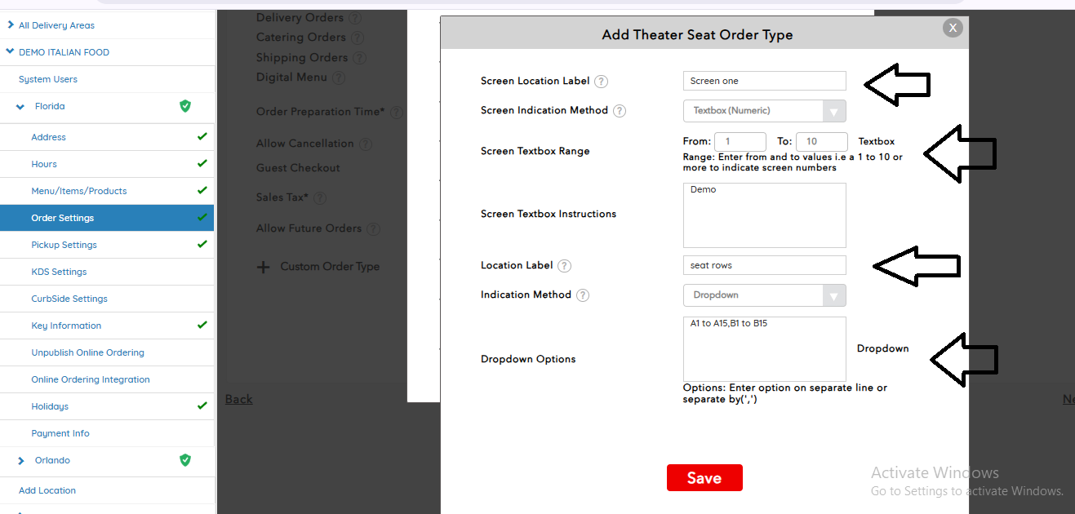Click help icon next to Digital Menu
The height and width of the screenshot is (514, 1075).
pos(339,78)
